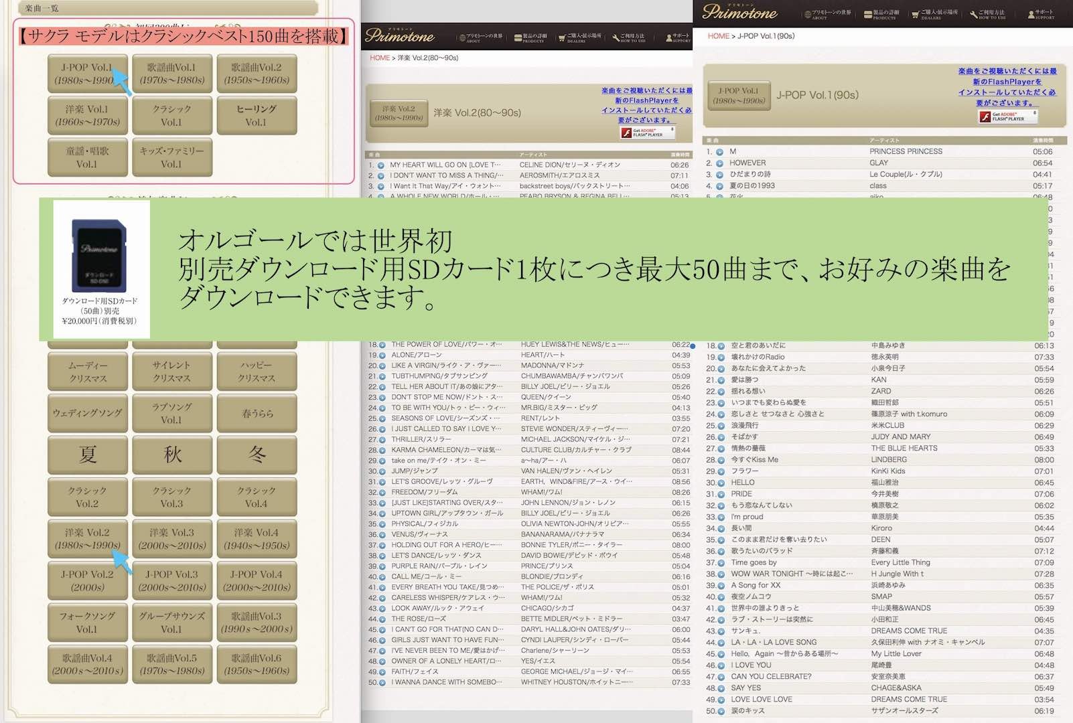Select the 歌謡曲Vol.1 (1970s~1980s) button in Sakura box
1073x723 pixels.
click(172, 74)
